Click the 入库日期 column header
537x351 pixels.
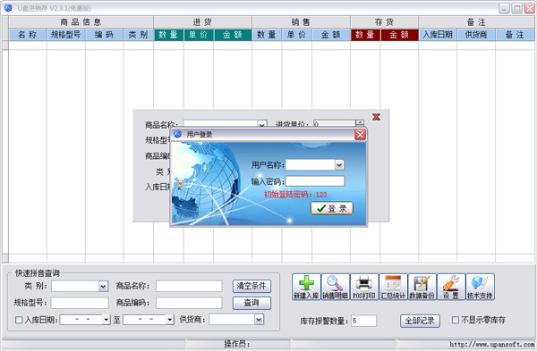coord(438,35)
